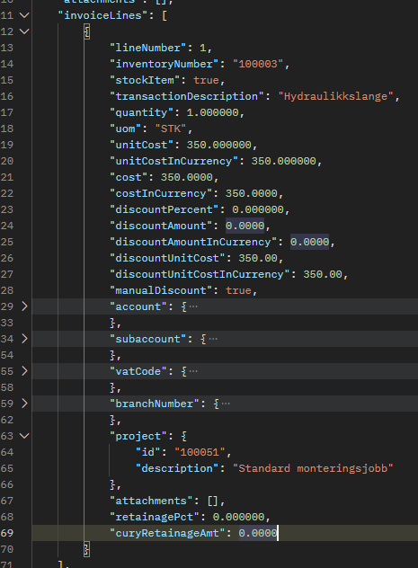Click the "Standard monteringsjobb" description value
Image resolution: width=418 pixels, height=568 pixels.
point(313,468)
